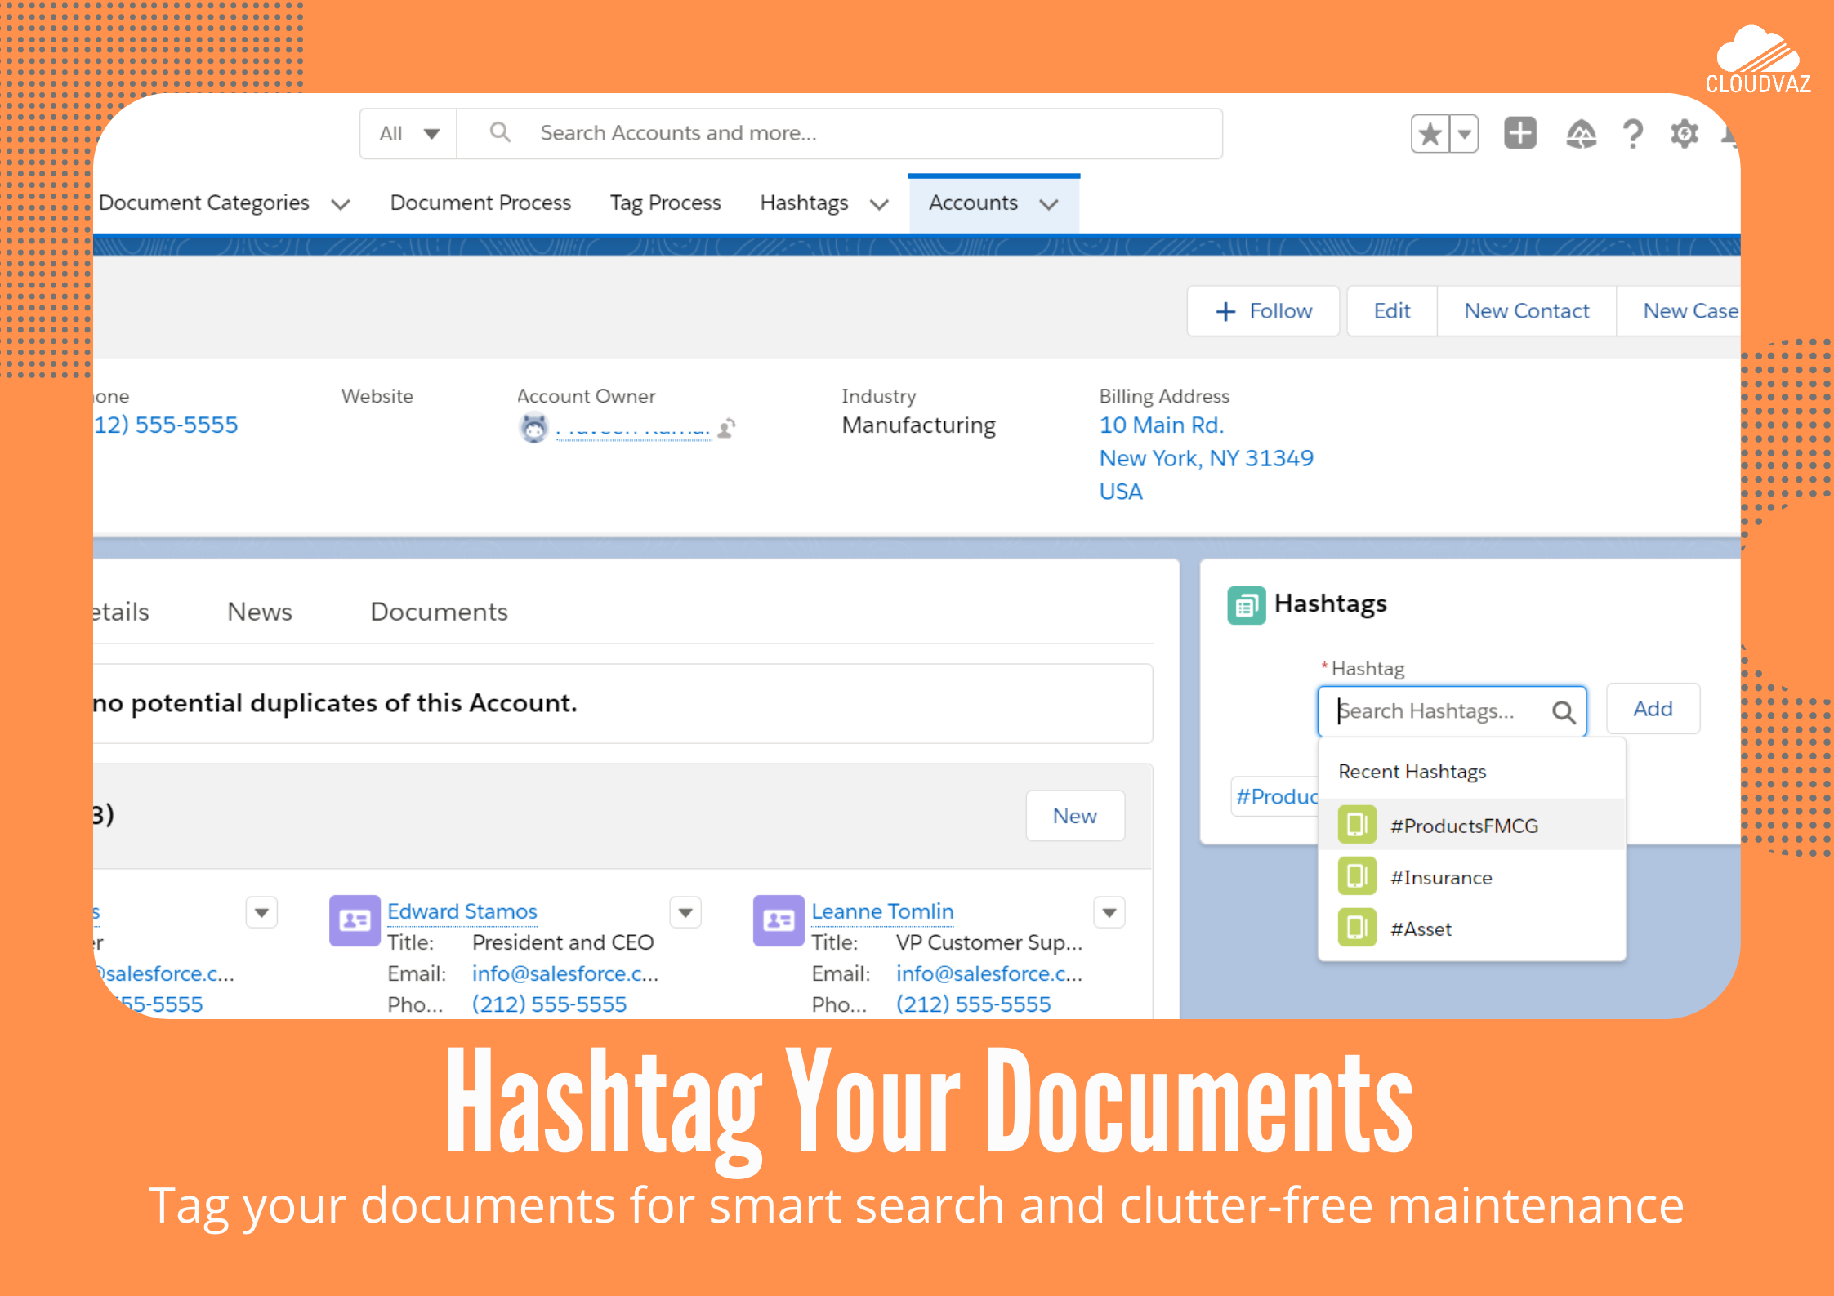The height and width of the screenshot is (1296, 1834).
Task: Open the row actions dropdown for Leanne Tomlin
Action: 1109,912
